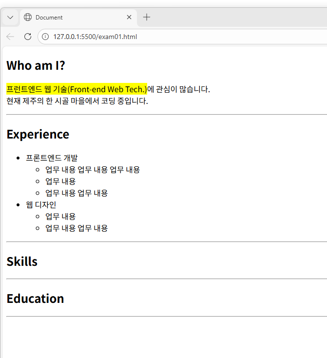Select the Document browser tab
327x358 pixels.
click(x=73, y=18)
